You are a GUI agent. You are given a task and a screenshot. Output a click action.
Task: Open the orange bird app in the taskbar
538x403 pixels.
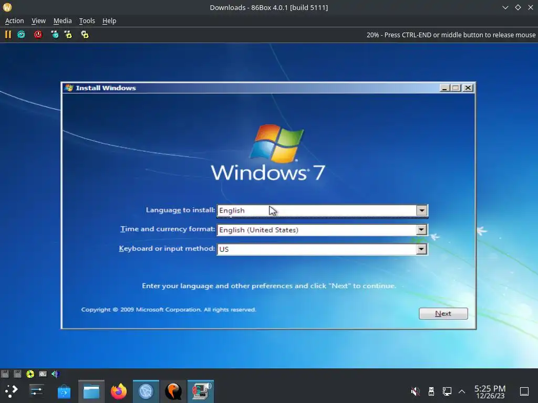click(x=173, y=391)
